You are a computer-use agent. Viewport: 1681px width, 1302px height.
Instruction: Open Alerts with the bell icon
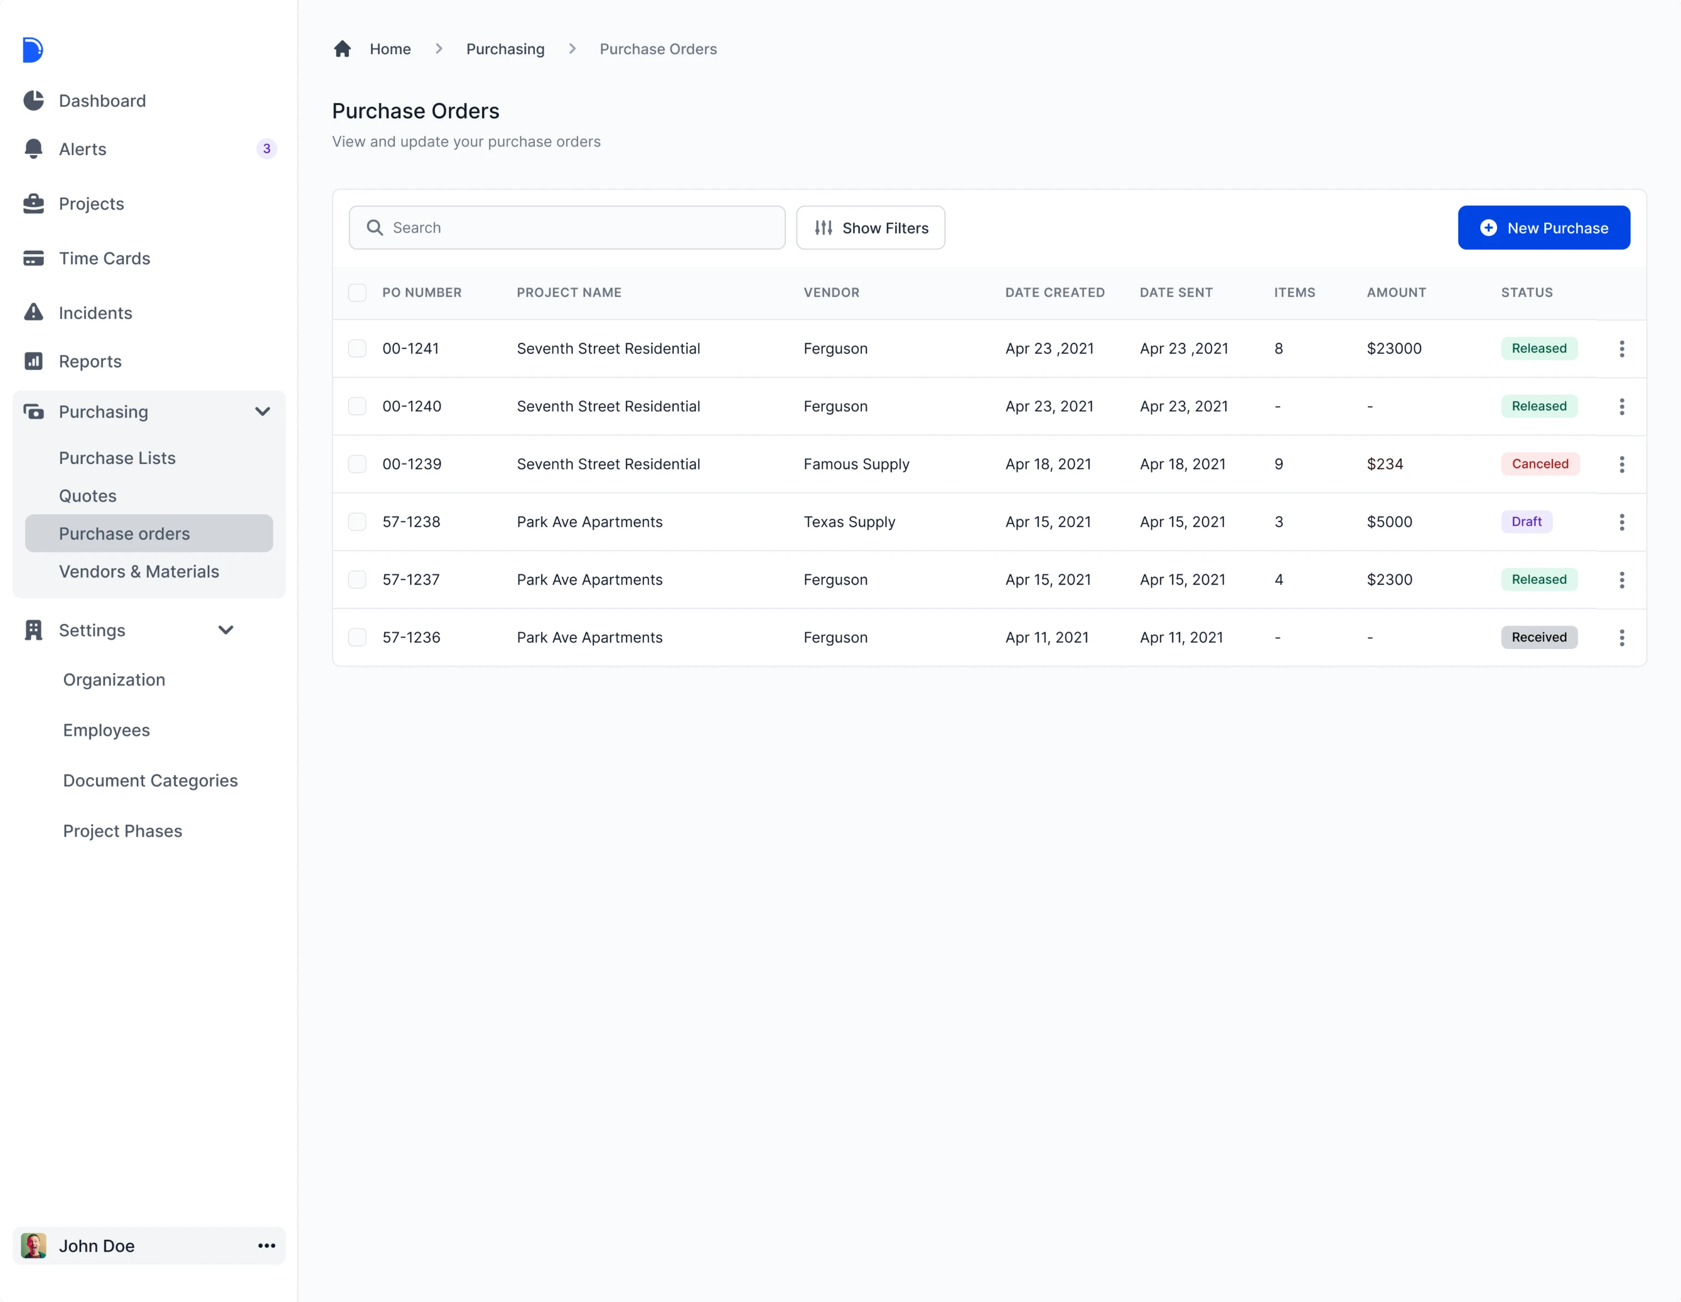34,149
